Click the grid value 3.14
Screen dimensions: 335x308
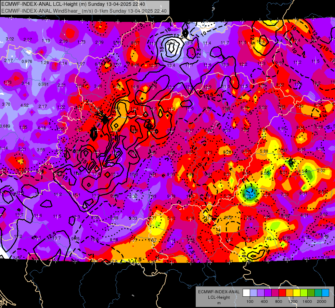26,84
